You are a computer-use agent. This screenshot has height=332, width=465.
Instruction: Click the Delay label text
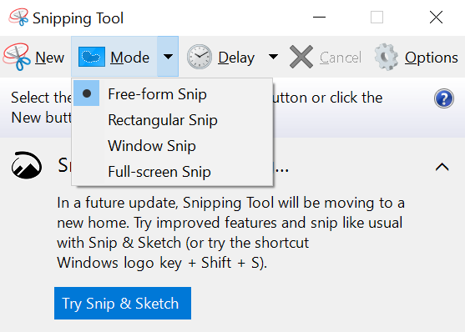point(236,58)
